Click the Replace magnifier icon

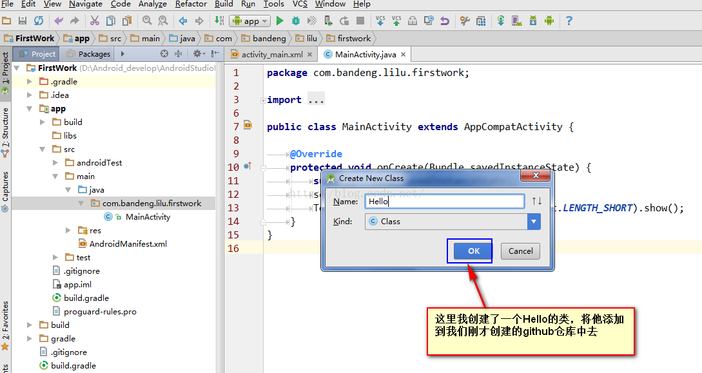click(x=163, y=21)
